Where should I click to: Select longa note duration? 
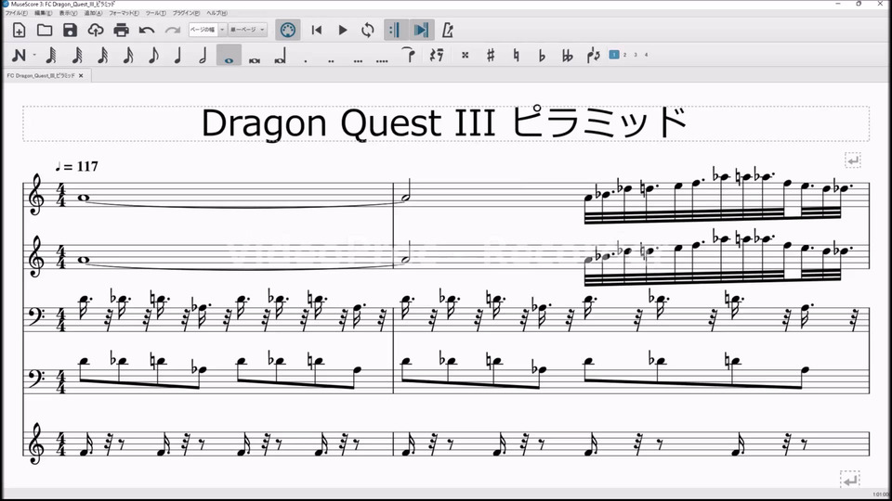click(x=280, y=57)
